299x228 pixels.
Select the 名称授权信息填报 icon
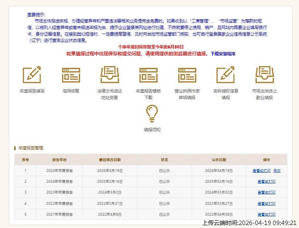tap(225, 75)
